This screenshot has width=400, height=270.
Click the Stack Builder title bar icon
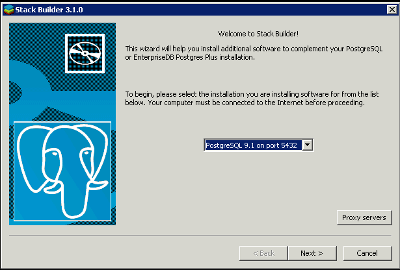pos(8,10)
